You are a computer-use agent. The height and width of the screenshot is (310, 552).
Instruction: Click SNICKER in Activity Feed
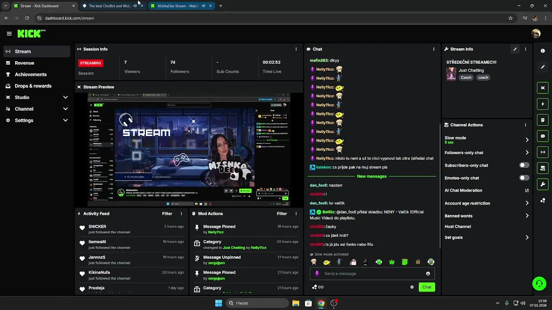97,226
